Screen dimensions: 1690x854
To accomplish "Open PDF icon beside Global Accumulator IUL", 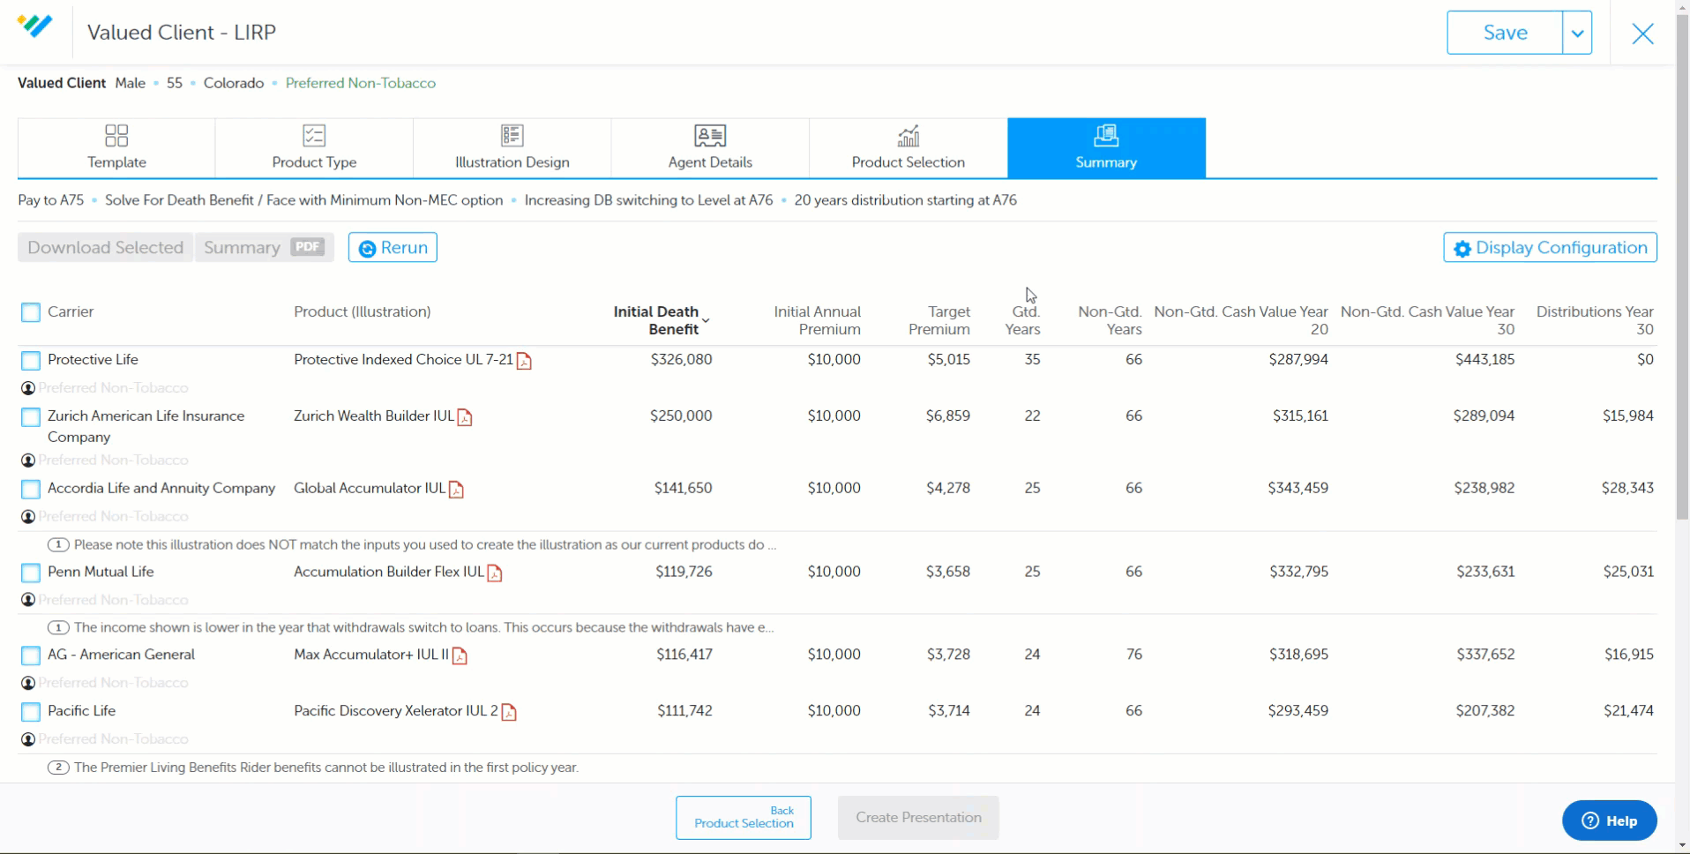I will coord(456,490).
